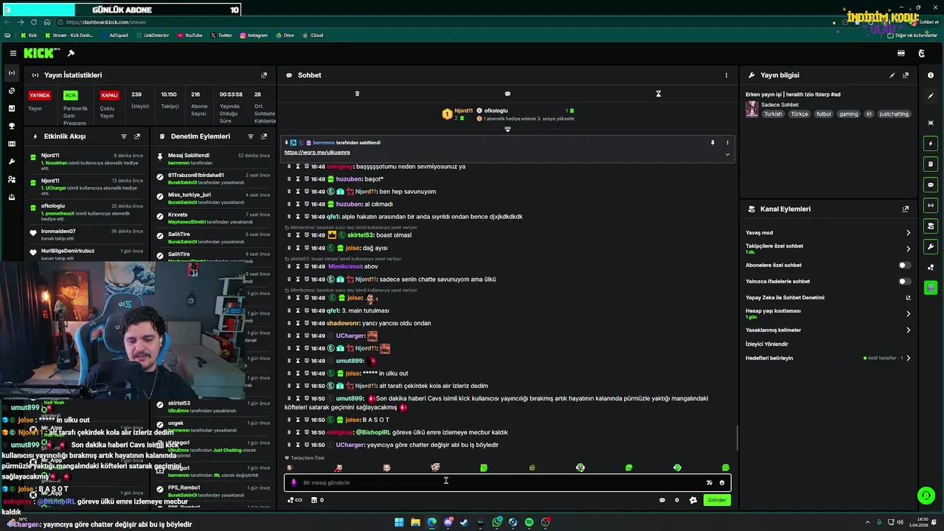Open the wrench settings icon in left sidebar
This screenshot has width=944, height=531.
pos(12,162)
